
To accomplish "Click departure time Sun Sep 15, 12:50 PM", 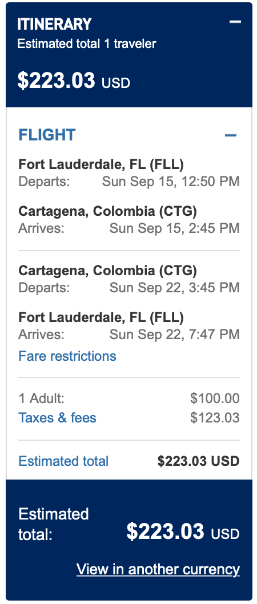I will [x=171, y=181].
